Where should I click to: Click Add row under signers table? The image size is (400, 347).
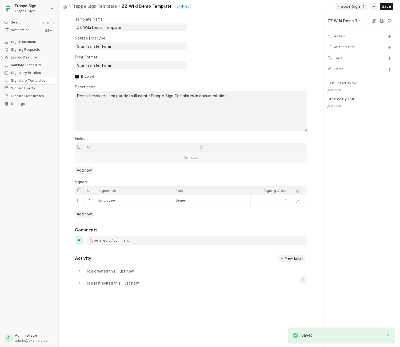(84, 214)
